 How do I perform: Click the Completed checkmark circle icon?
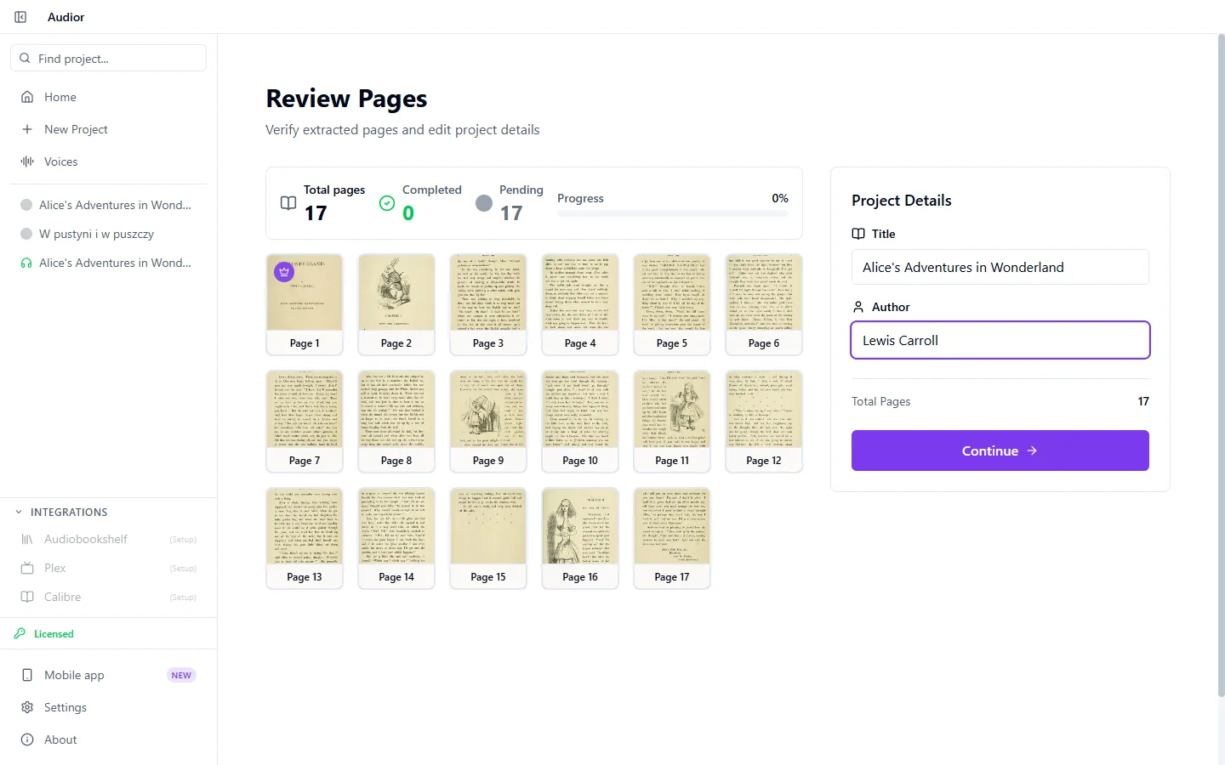[x=387, y=203]
